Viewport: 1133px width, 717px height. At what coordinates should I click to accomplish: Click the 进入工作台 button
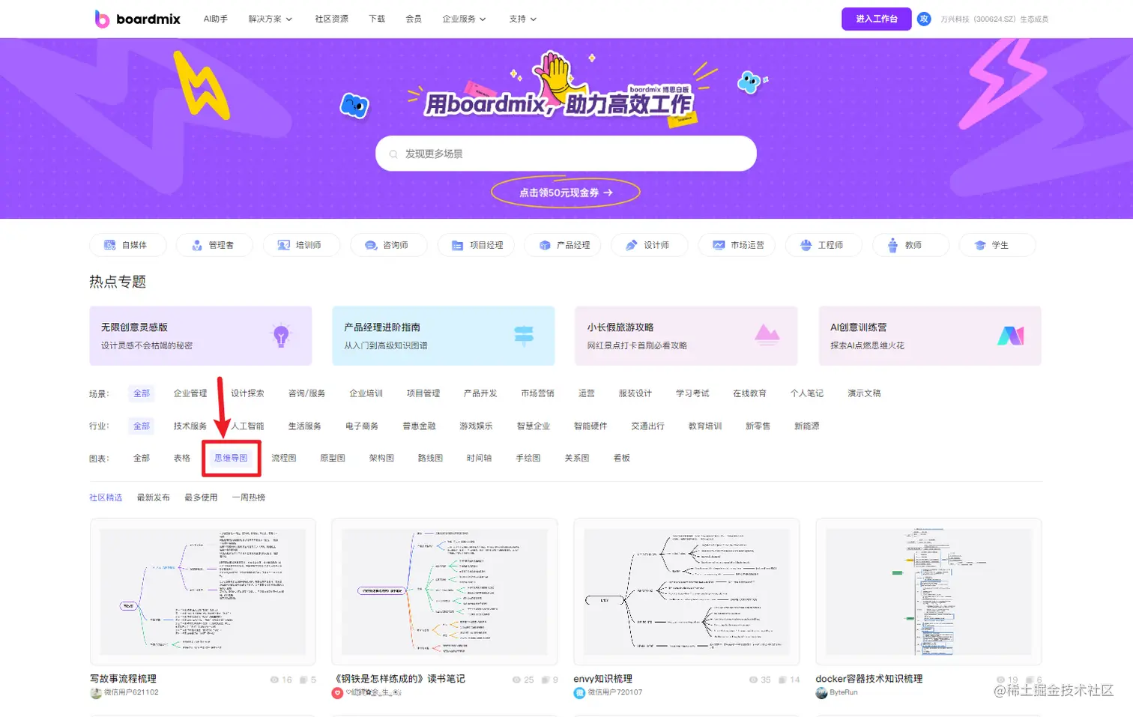[x=876, y=19]
